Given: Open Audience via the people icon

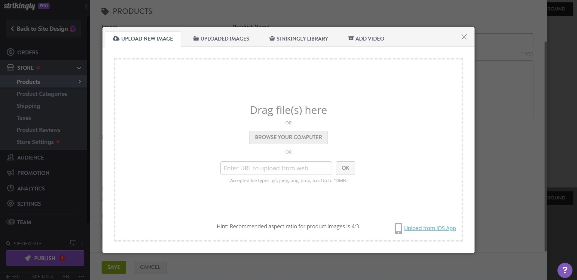Looking at the screenshot, I should coord(10,157).
